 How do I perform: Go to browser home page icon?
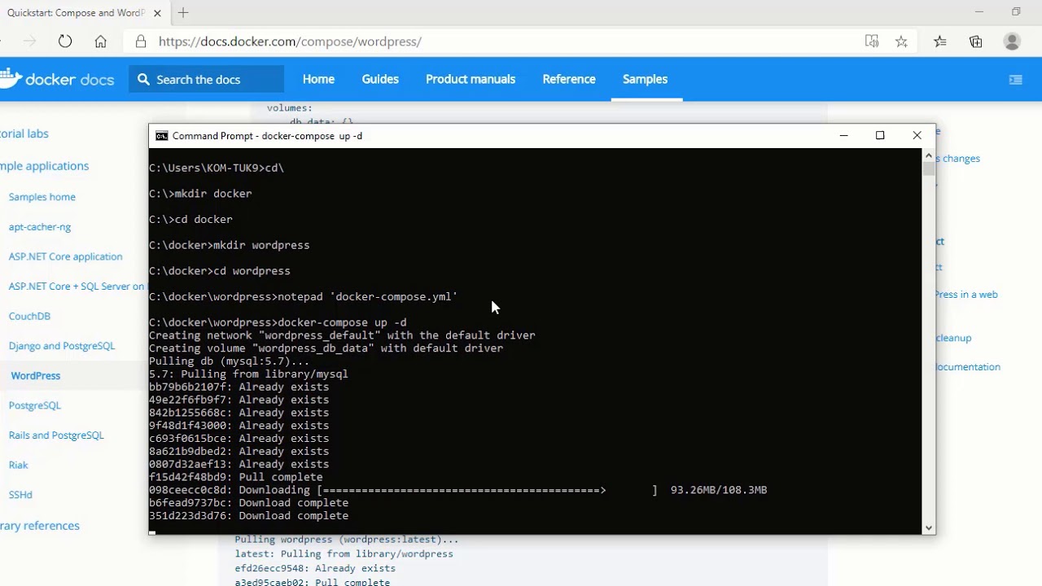[100, 42]
